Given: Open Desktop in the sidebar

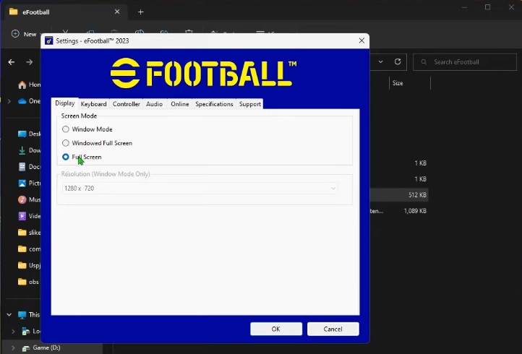Looking at the screenshot, I should click(30, 134).
